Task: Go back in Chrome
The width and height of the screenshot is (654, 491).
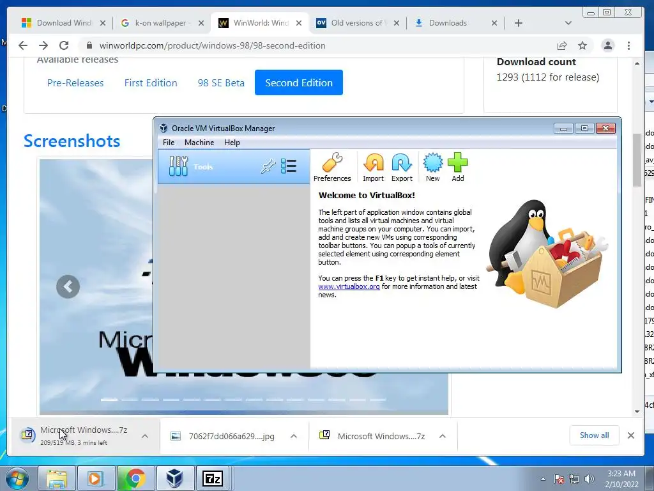Action: click(x=23, y=45)
